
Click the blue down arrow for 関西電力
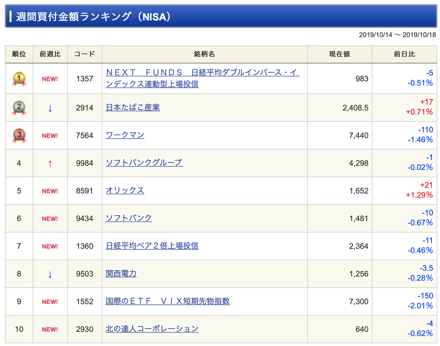point(50,274)
